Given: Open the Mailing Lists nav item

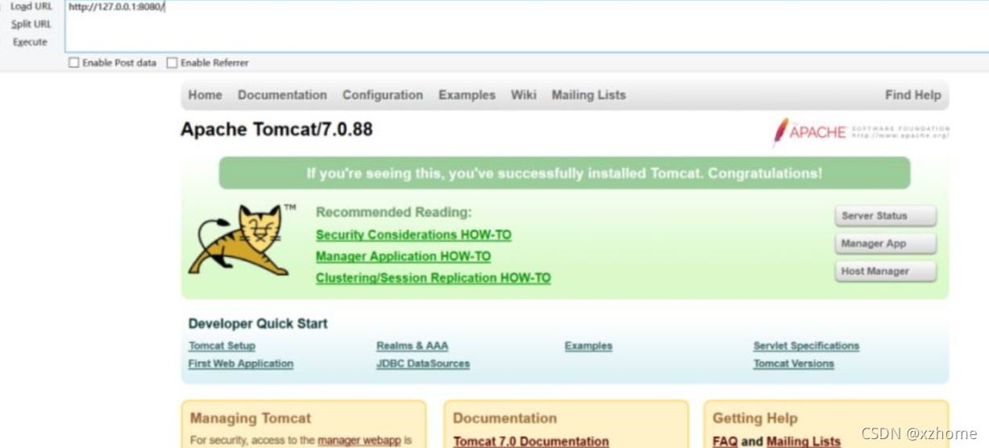Looking at the screenshot, I should click(x=588, y=95).
